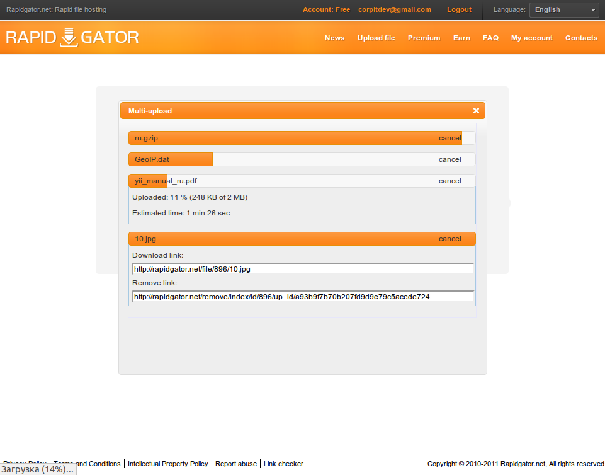
Task: Go to My account
Action: 532,38
